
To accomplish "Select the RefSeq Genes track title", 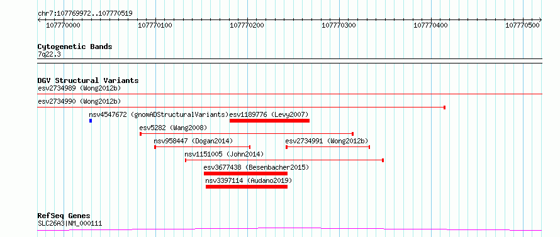I will click(x=64, y=216).
